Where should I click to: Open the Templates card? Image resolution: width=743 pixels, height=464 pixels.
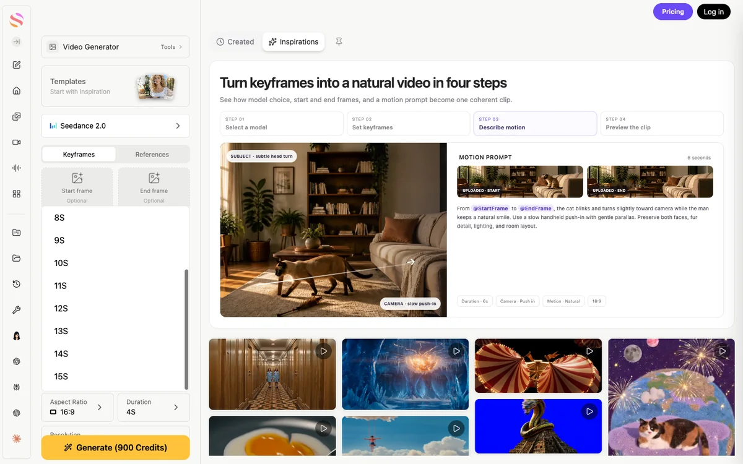tap(116, 86)
